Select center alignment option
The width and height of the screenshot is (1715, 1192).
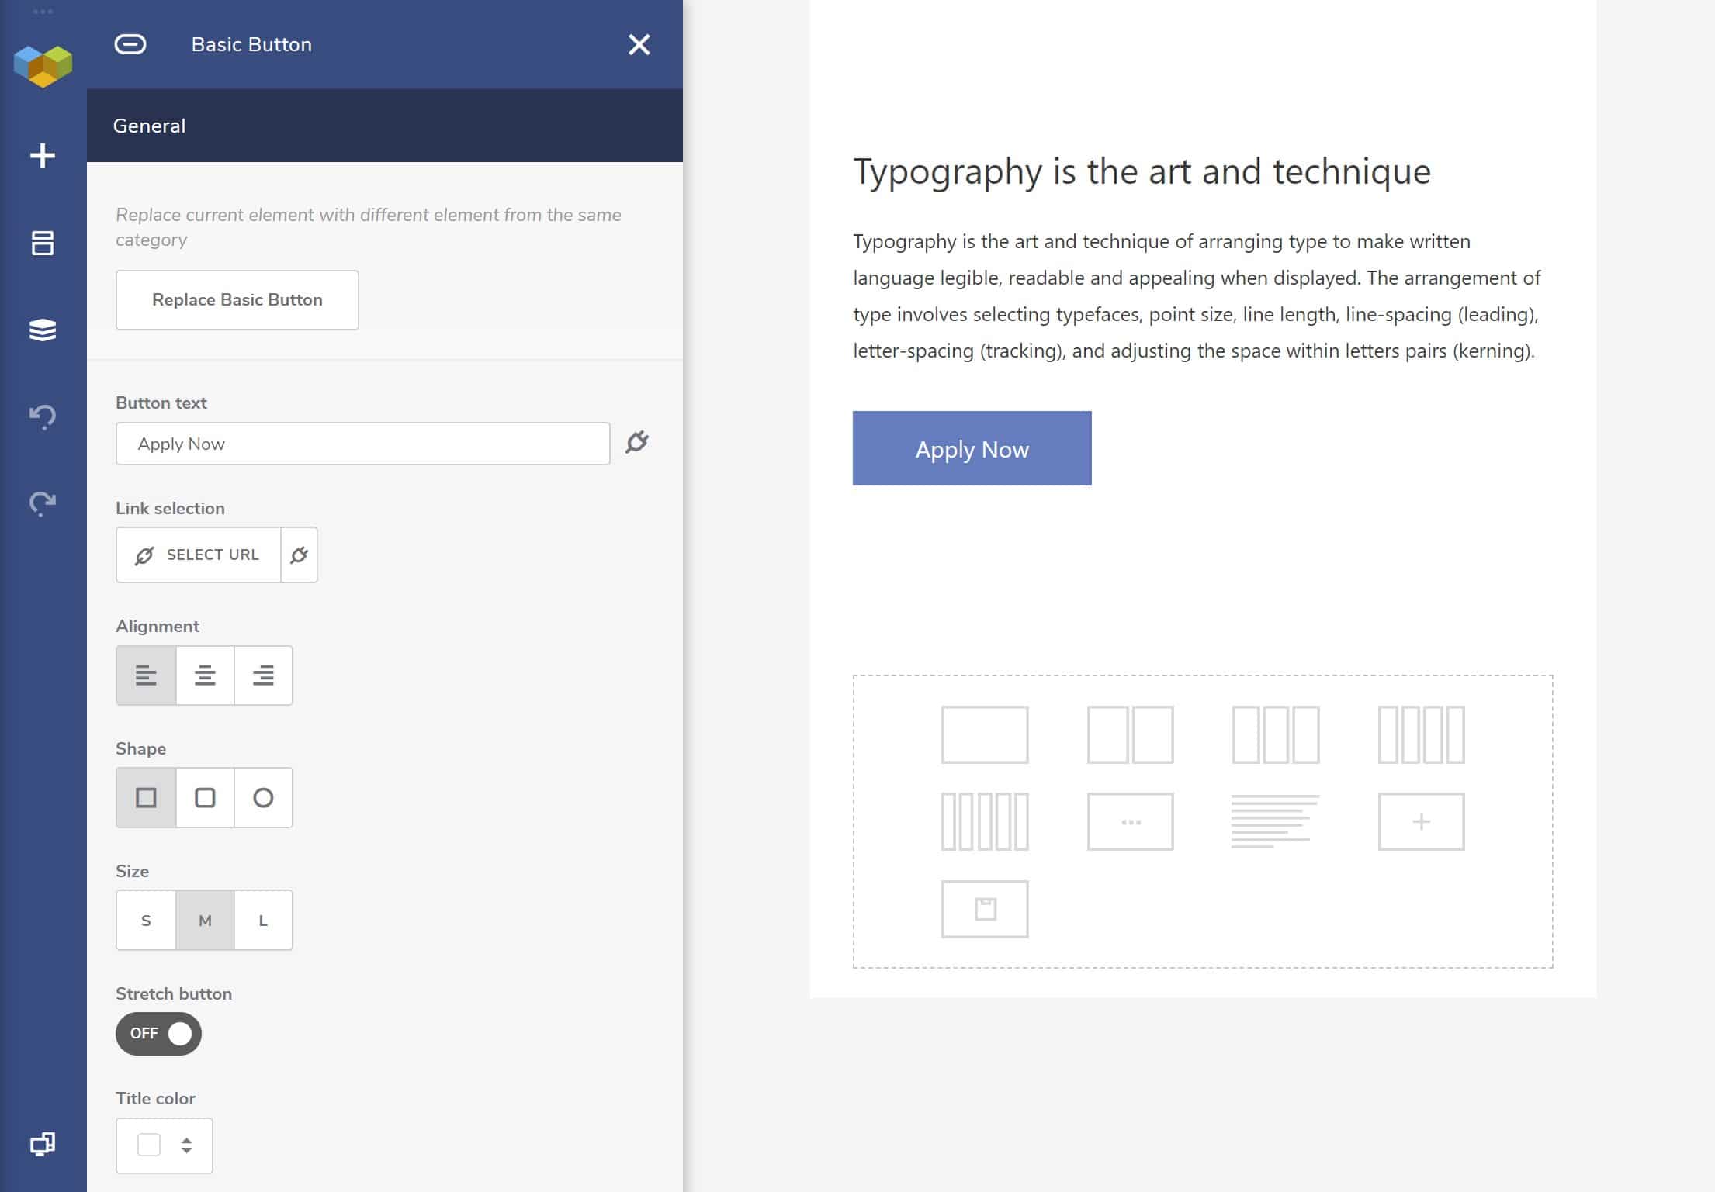pyautogui.click(x=205, y=675)
